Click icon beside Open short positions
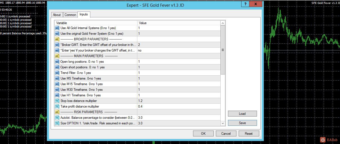The image size is (340, 144). (x=57, y=67)
